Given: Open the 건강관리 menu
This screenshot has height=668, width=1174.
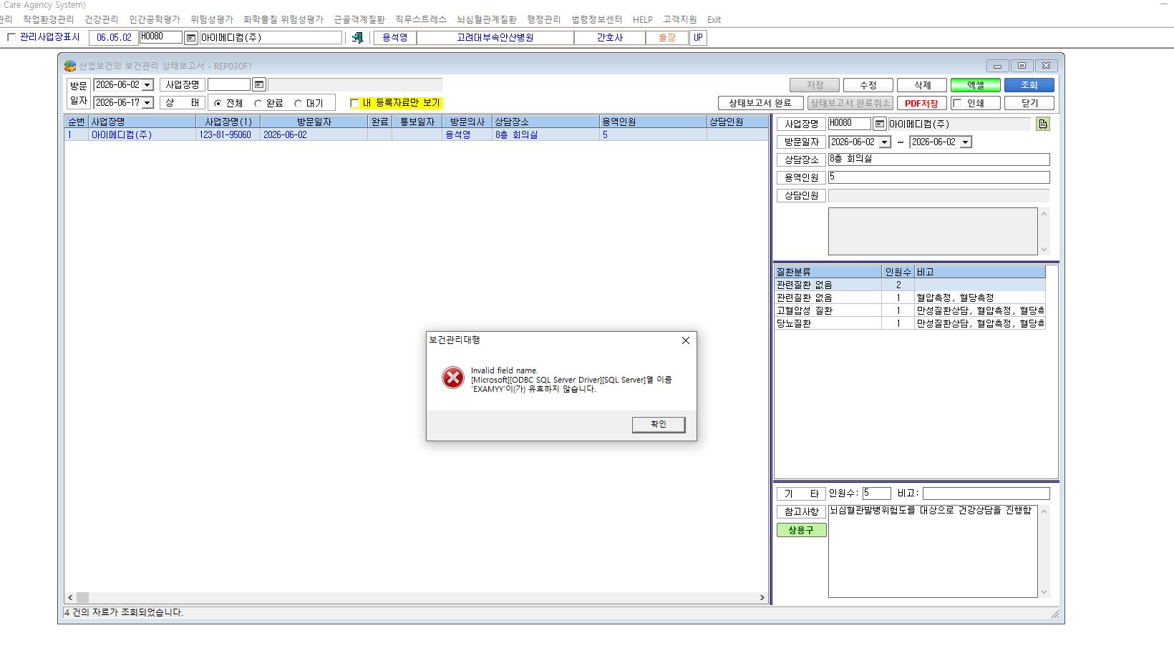Looking at the screenshot, I should (x=102, y=19).
